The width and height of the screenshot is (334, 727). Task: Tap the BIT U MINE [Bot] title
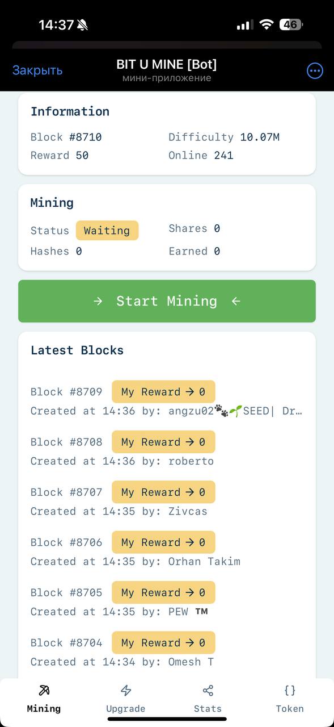167,64
